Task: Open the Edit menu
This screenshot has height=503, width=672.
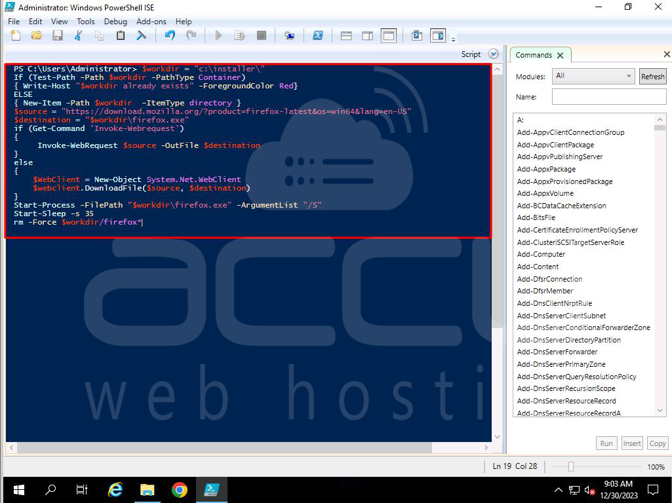Action: pos(35,22)
